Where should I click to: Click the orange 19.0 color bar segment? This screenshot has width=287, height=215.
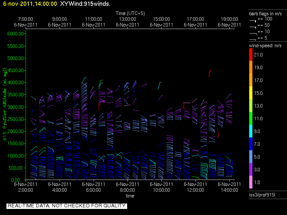251,67
